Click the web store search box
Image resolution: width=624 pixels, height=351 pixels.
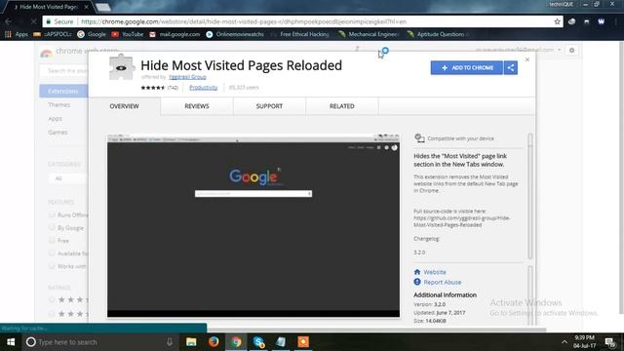63,71
